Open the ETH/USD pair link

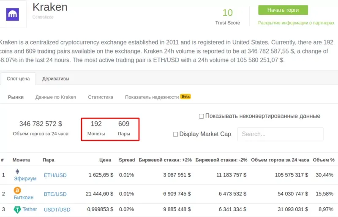click(x=55, y=175)
